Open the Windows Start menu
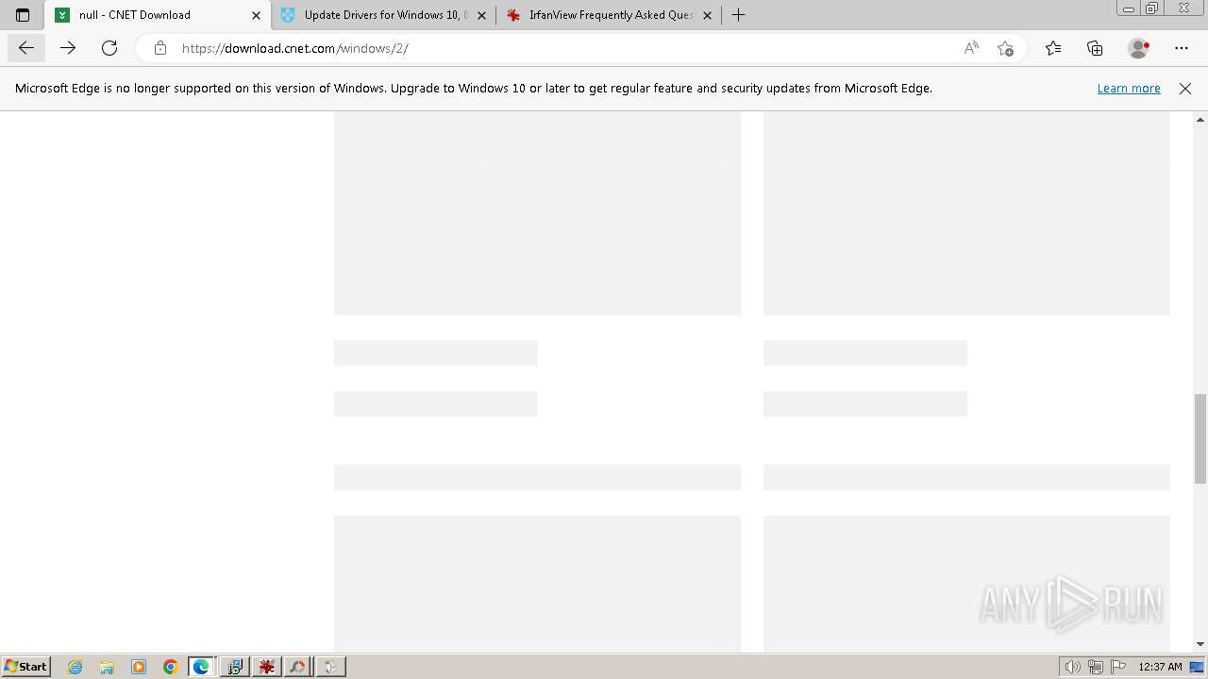Screen dimensions: 1208x679 (x=25, y=667)
